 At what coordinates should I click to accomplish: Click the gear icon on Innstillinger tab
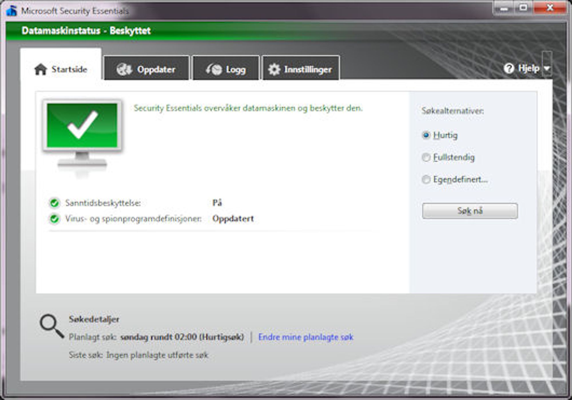pos(274,69)
